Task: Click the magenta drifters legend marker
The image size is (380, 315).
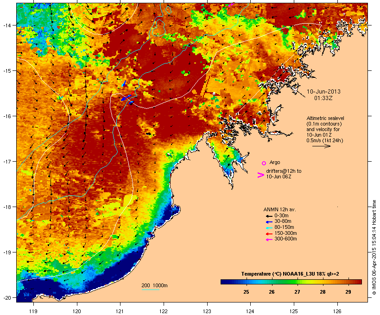Action: tap(260, 175)
